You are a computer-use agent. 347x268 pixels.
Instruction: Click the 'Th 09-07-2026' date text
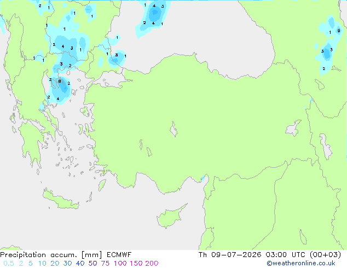(230, 255)
